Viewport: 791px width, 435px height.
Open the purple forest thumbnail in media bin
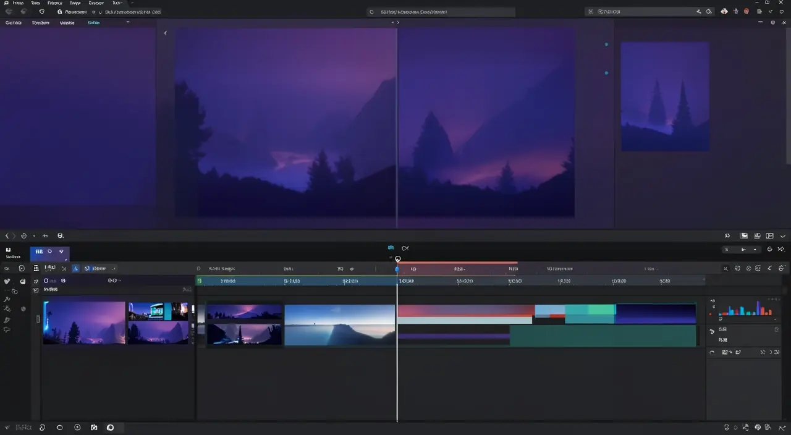pos(84,323)
